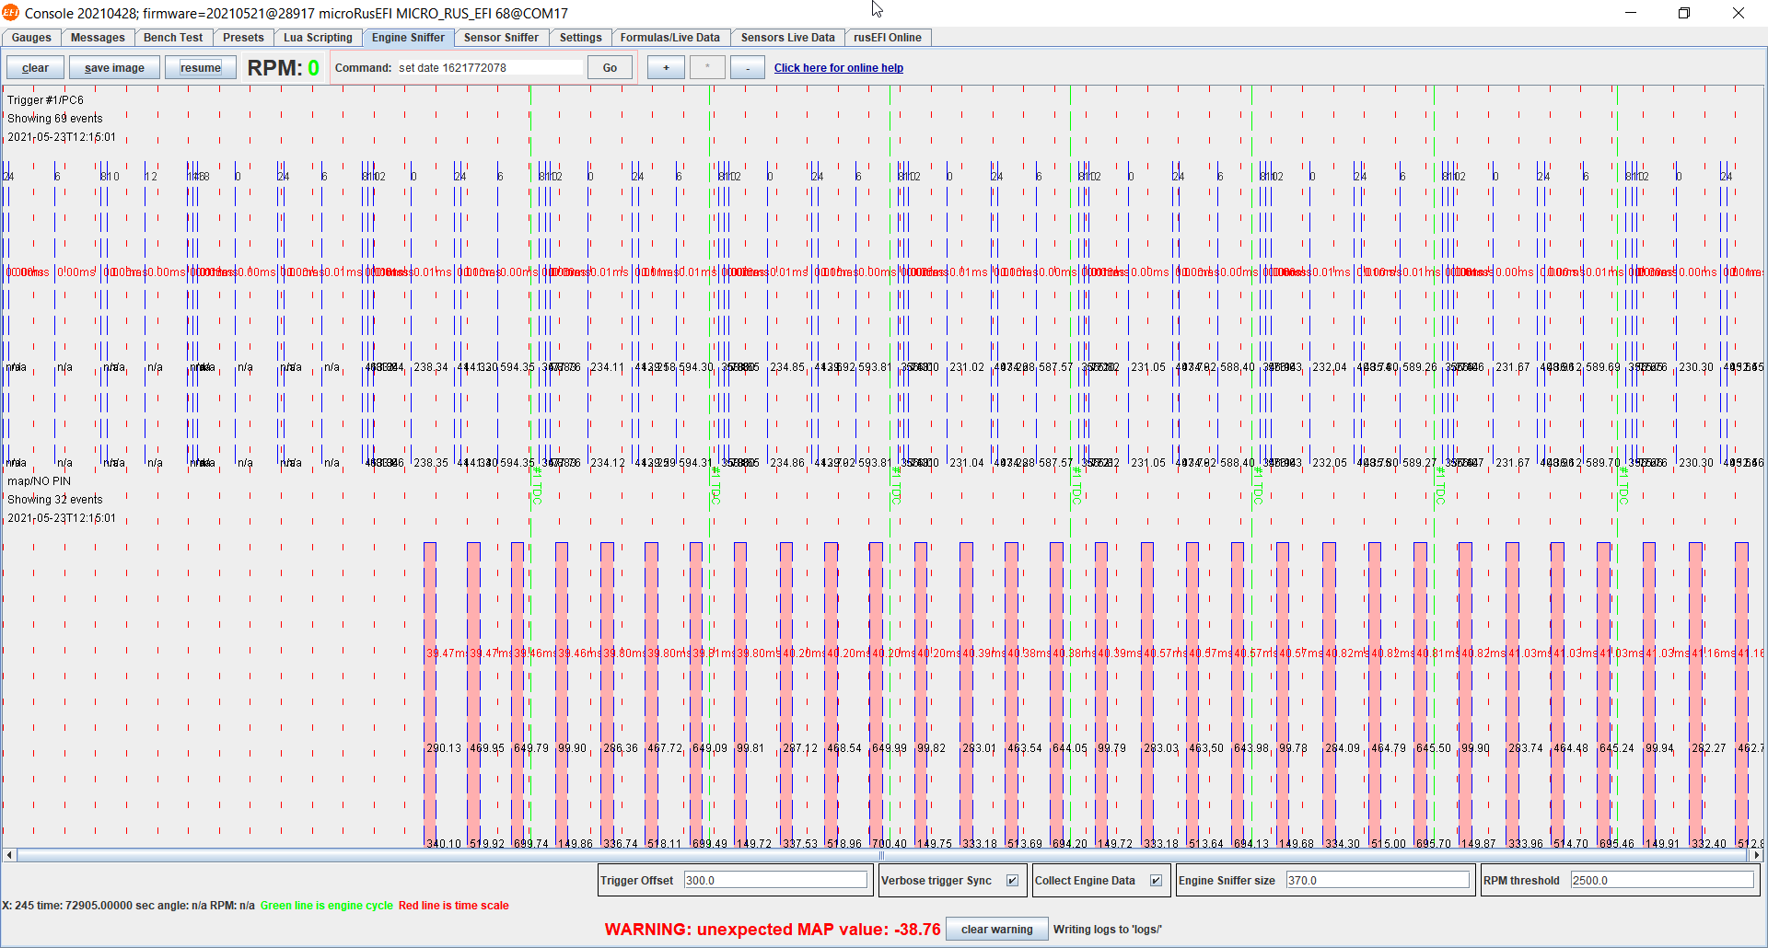
Task: Click horizontal scrollbar right arrow
Action: (x=1756, y=855)
